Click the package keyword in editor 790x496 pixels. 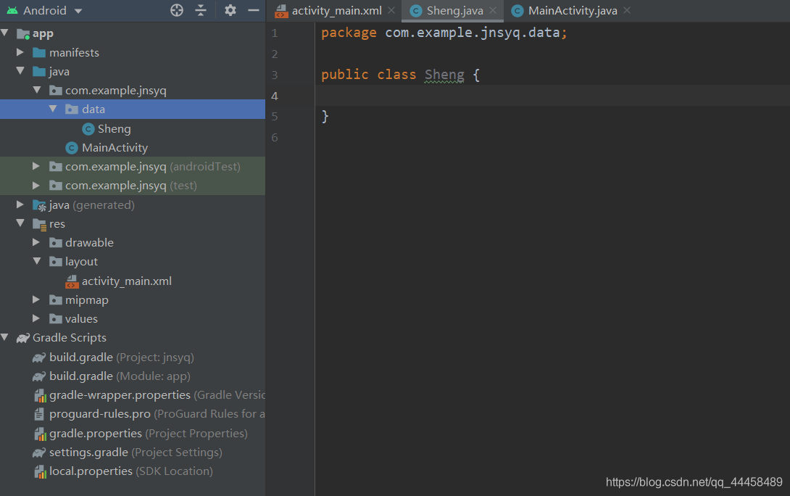click(x=349, y=33)
